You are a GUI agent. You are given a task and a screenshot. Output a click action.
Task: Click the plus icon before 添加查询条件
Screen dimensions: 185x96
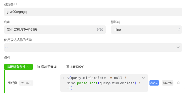pyautogui.click(x=64, y=67)
